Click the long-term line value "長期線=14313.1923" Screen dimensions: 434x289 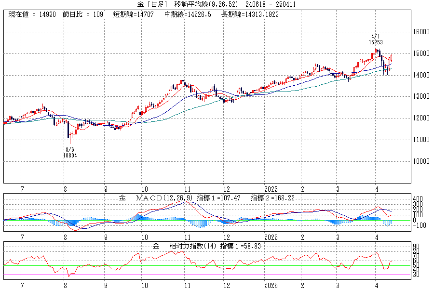tap(250, 14)
